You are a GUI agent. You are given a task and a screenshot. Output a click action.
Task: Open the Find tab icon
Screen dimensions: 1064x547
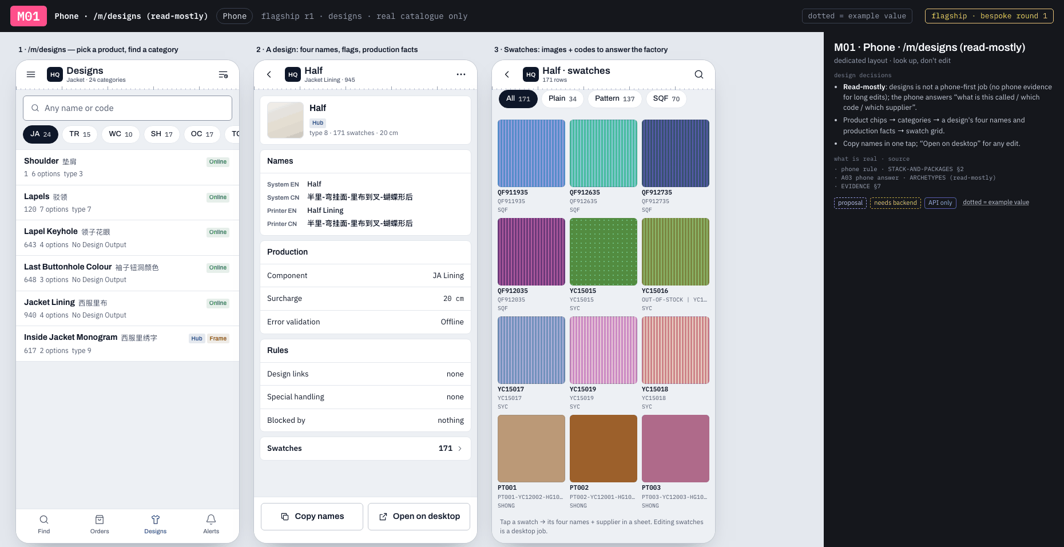tap(44, 520)
